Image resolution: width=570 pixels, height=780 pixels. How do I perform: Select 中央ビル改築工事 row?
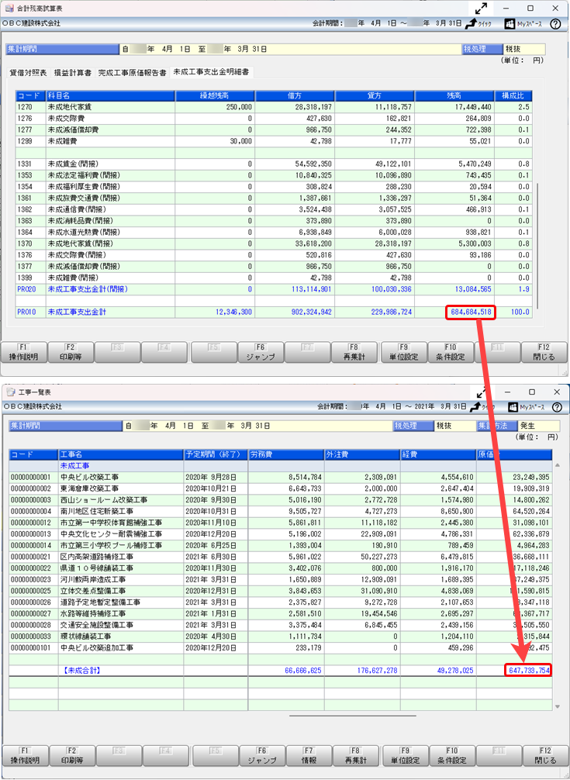[x=281, y=477]
